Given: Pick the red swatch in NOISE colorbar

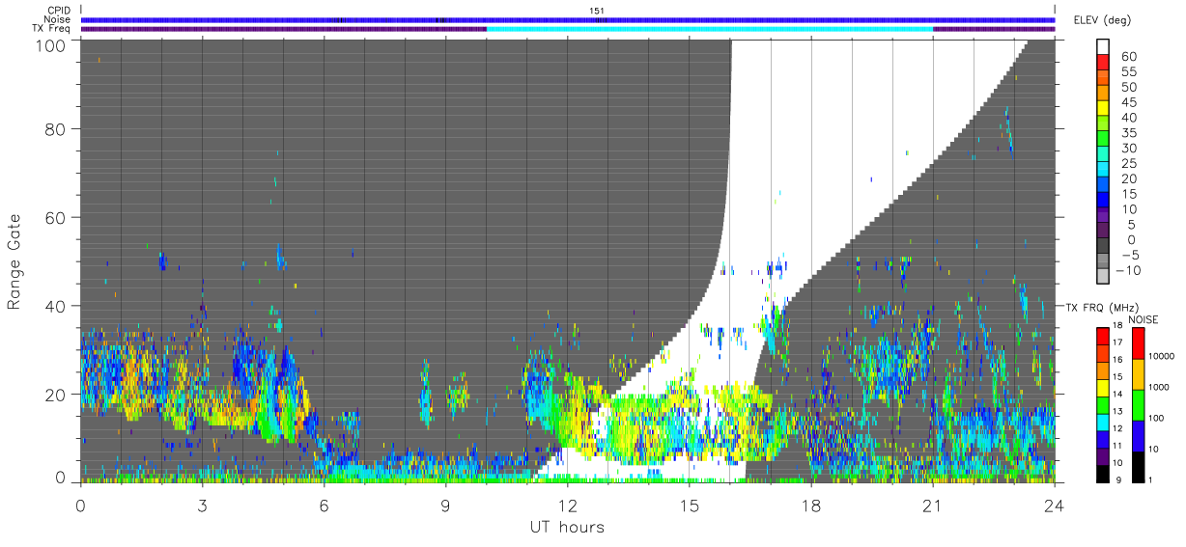Looking at the screenshot, I should 1138,343.
